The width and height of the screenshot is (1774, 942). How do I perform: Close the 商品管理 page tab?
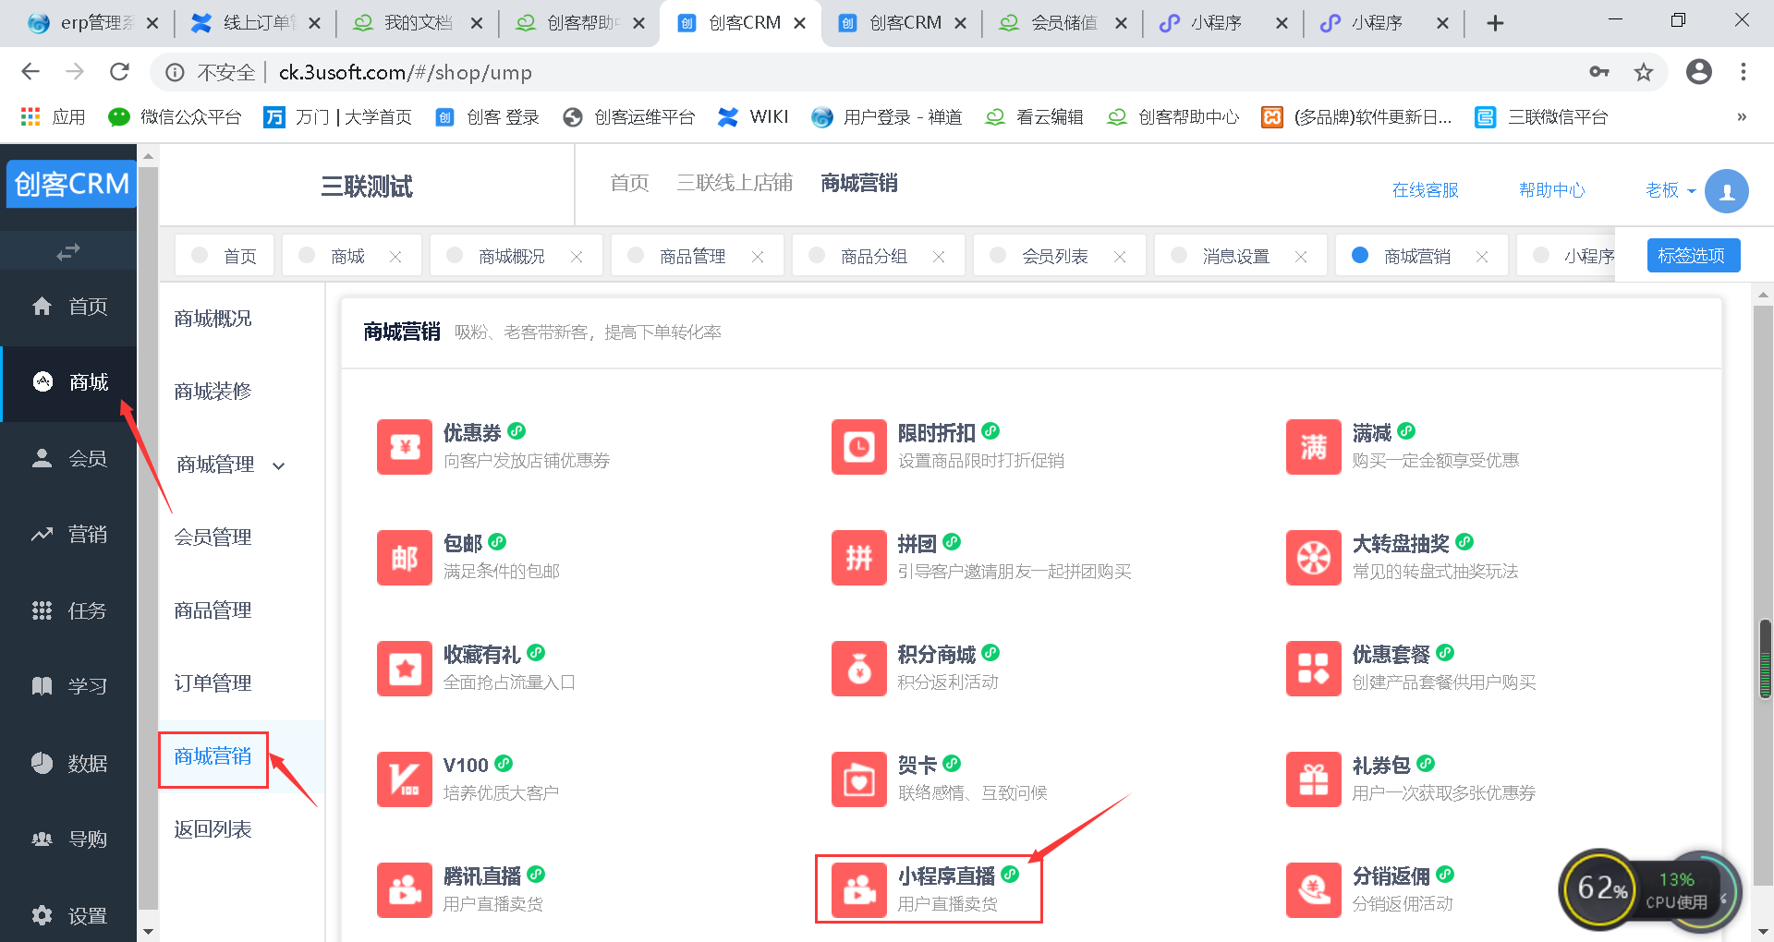tap(758, 257)
